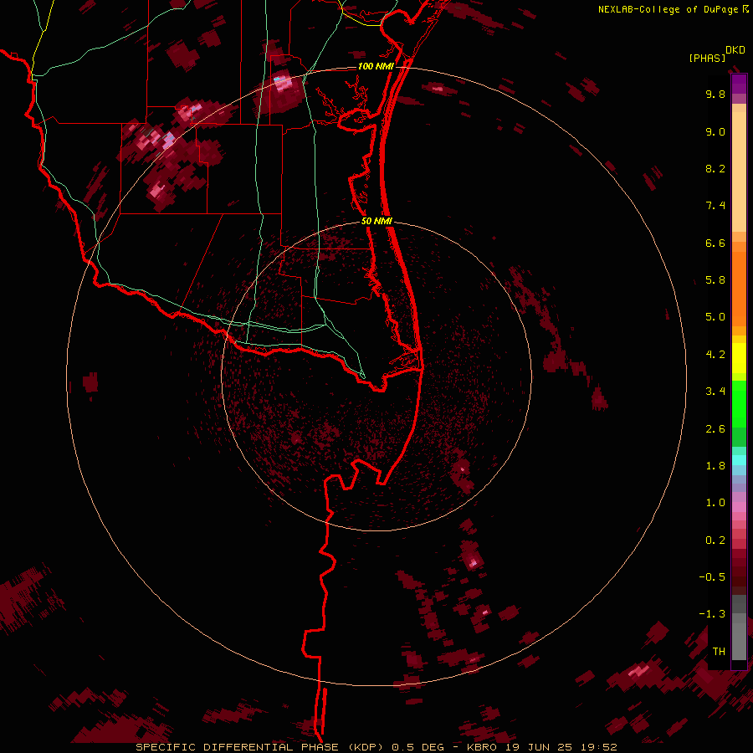Click the 50 NMI range ring label
This screenshot has width=753, height=753.
click(x=376, y=221)
